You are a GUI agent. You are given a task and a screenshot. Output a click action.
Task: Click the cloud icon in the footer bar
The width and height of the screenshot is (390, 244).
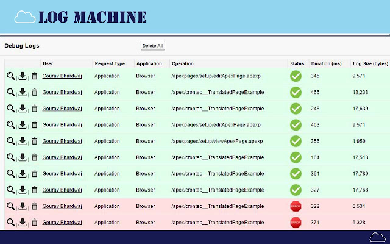pyautogui.click(x=378, y=237)
